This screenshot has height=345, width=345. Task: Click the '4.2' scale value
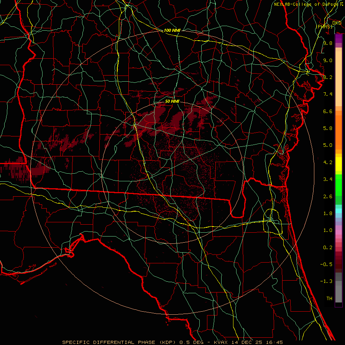click(x=328, y=163)
